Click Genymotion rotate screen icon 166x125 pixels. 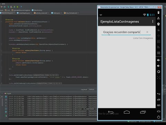pos(158,72)
